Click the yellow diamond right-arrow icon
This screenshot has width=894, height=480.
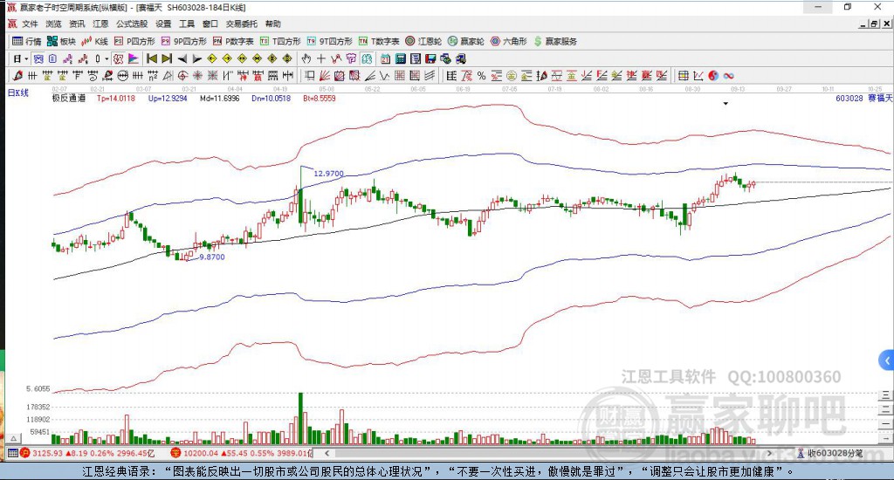click(x=227, y=58)
